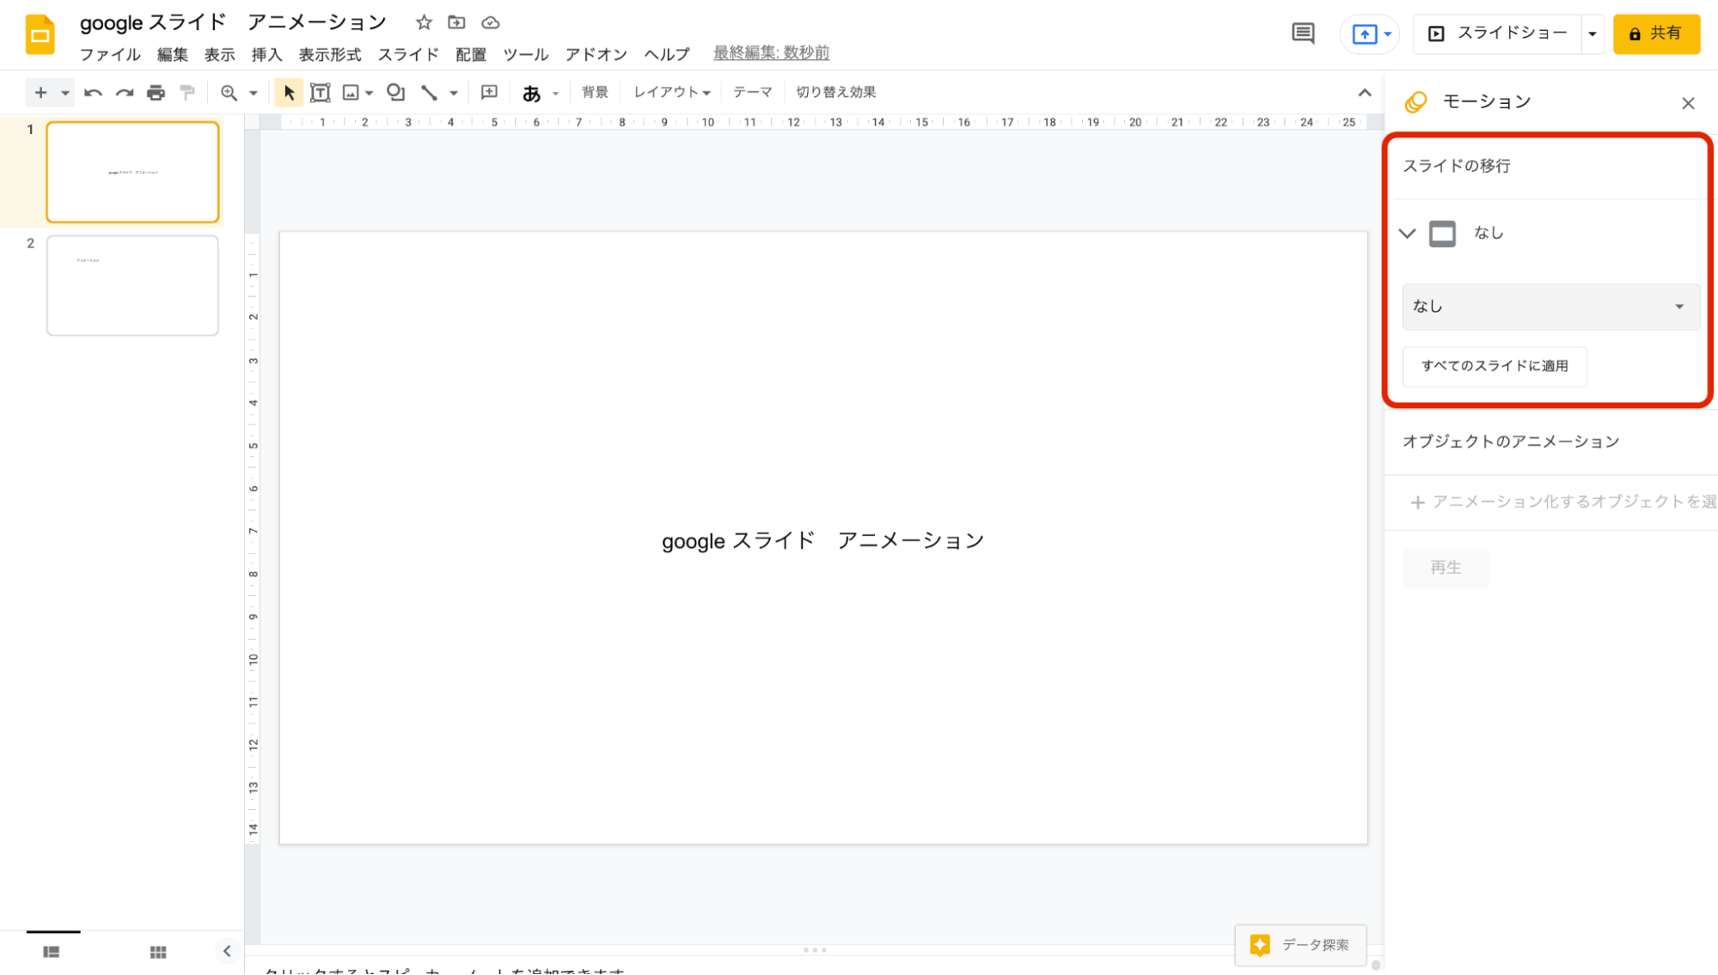Open the present-to-meeting dropdown arrow

pos(1387,34)
